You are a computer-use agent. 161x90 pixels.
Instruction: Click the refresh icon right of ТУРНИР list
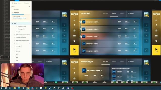pyautogui.click(x=146, y=50)
